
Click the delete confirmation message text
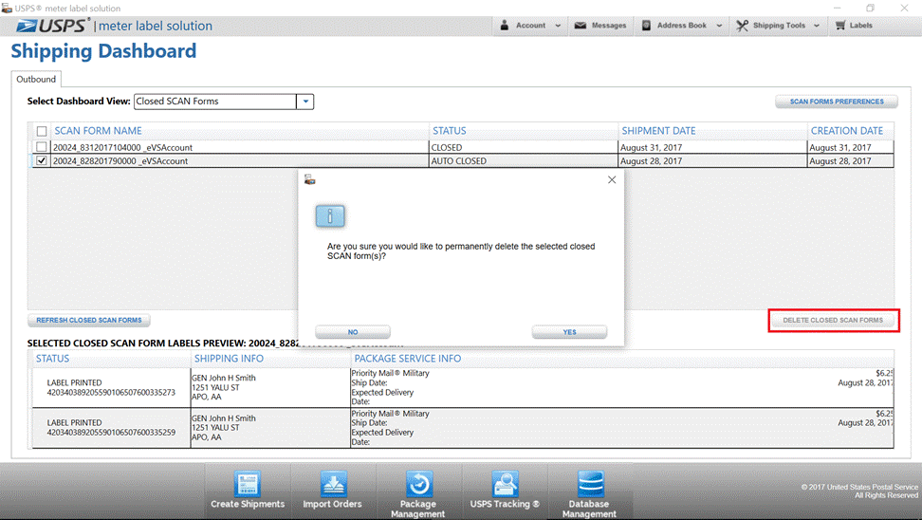pos(461,251)
